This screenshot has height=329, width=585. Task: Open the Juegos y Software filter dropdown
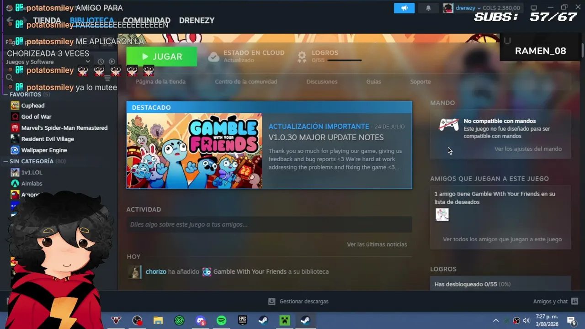(x=48, y=62)
